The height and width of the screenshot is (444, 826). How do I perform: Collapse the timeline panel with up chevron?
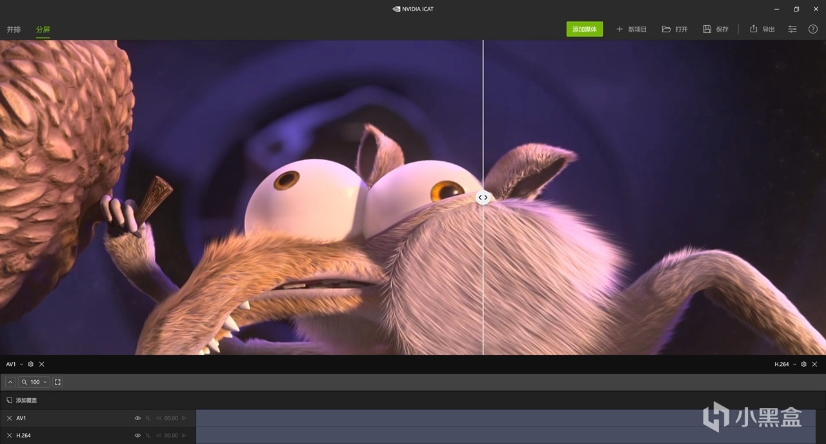click(x=10, y=382)
